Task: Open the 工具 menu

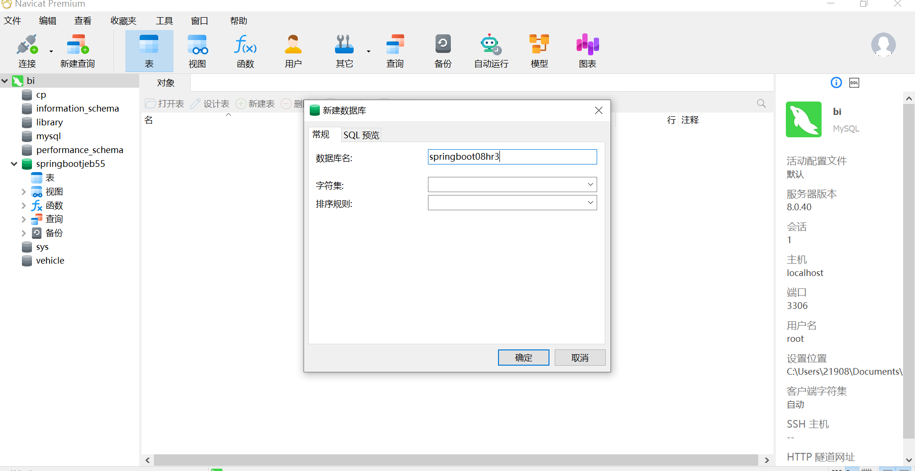Action: [x=164, y=20]
